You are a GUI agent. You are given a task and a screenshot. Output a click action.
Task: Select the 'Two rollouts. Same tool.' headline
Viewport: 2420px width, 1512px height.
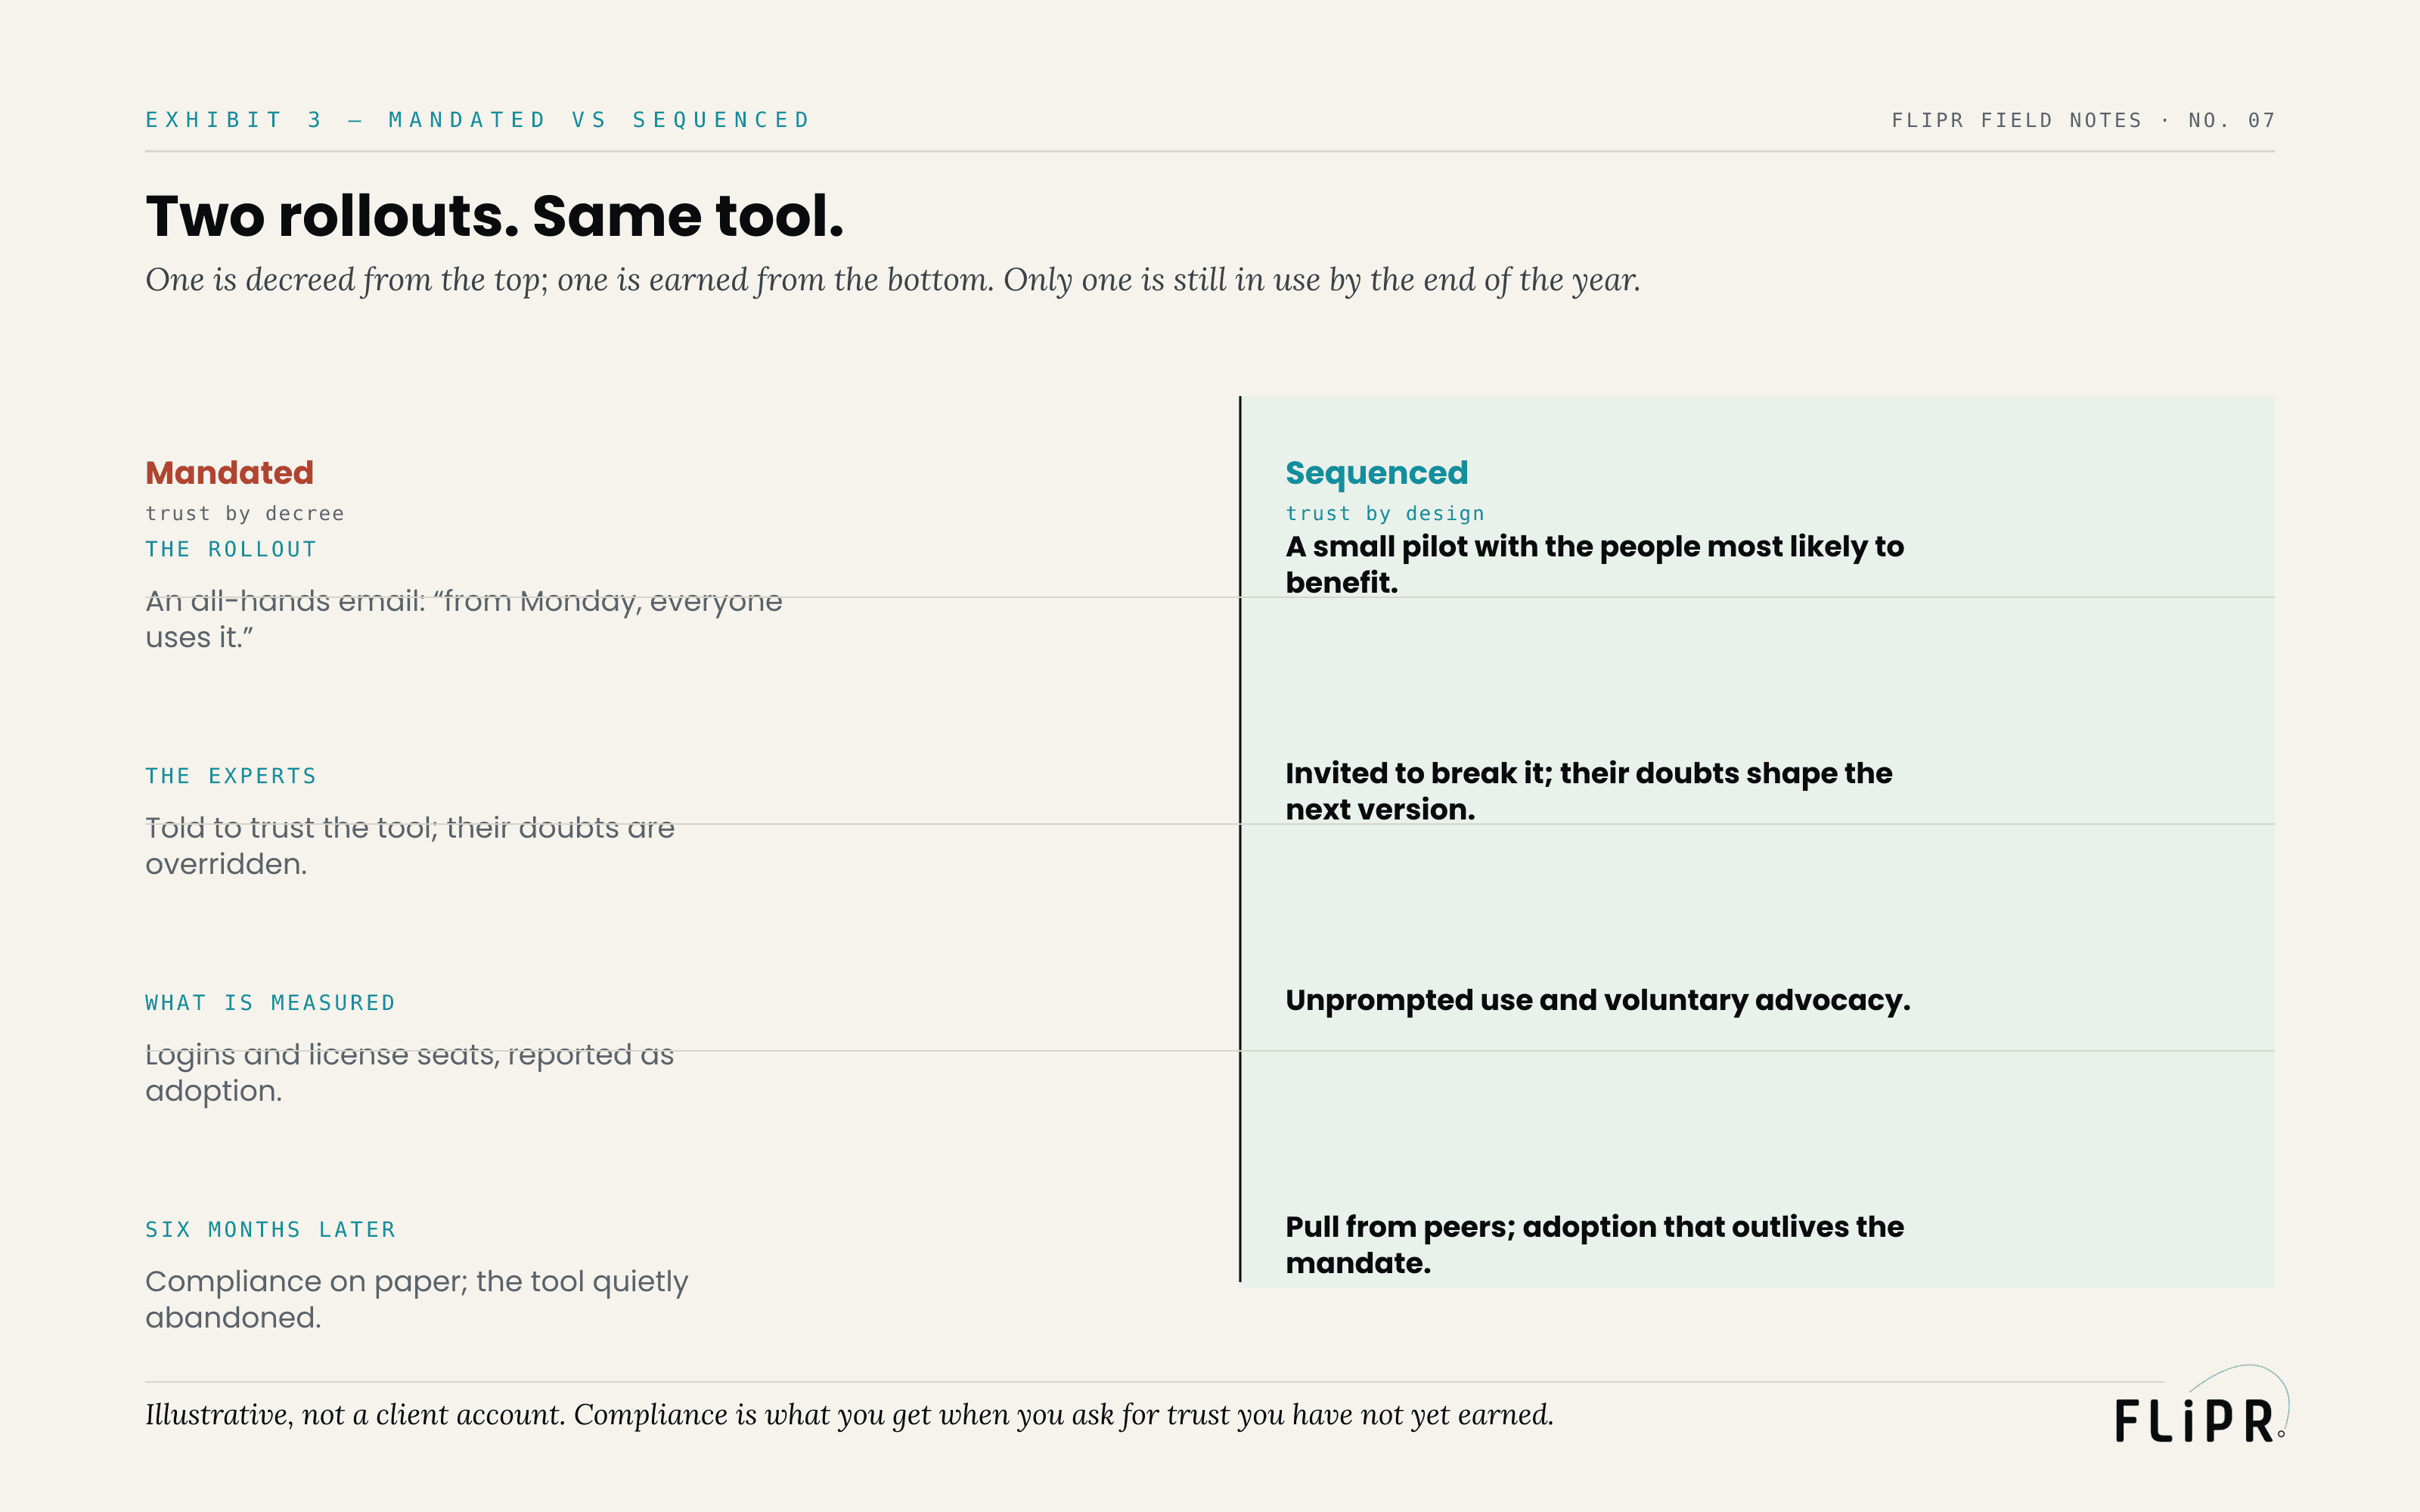click(495, 216)
